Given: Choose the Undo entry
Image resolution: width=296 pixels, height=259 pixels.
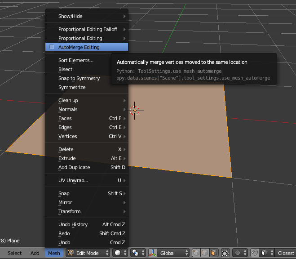Looking at the screenshot, I should coord(87,242).
